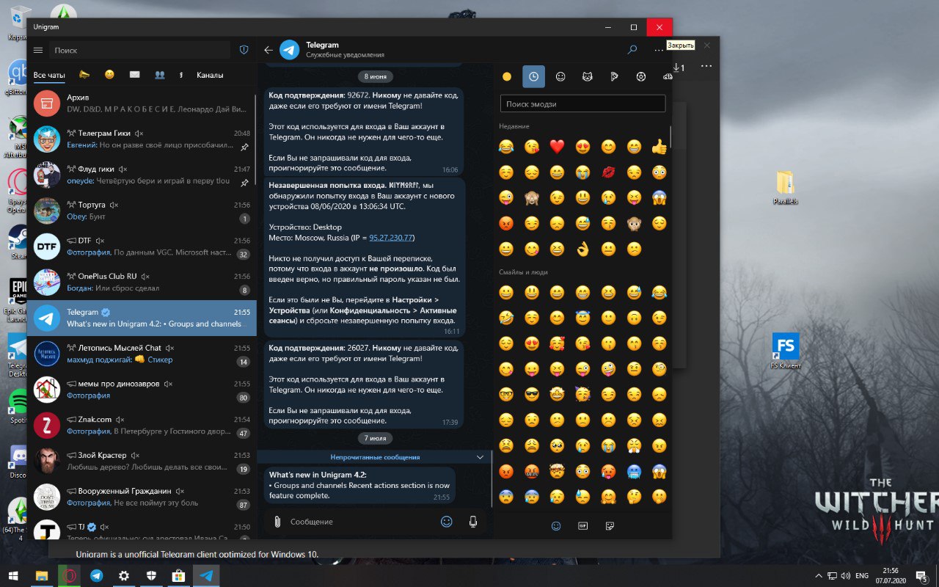Insert the red heart emoji
Screen dimensions: 939x587
(557, 147)
